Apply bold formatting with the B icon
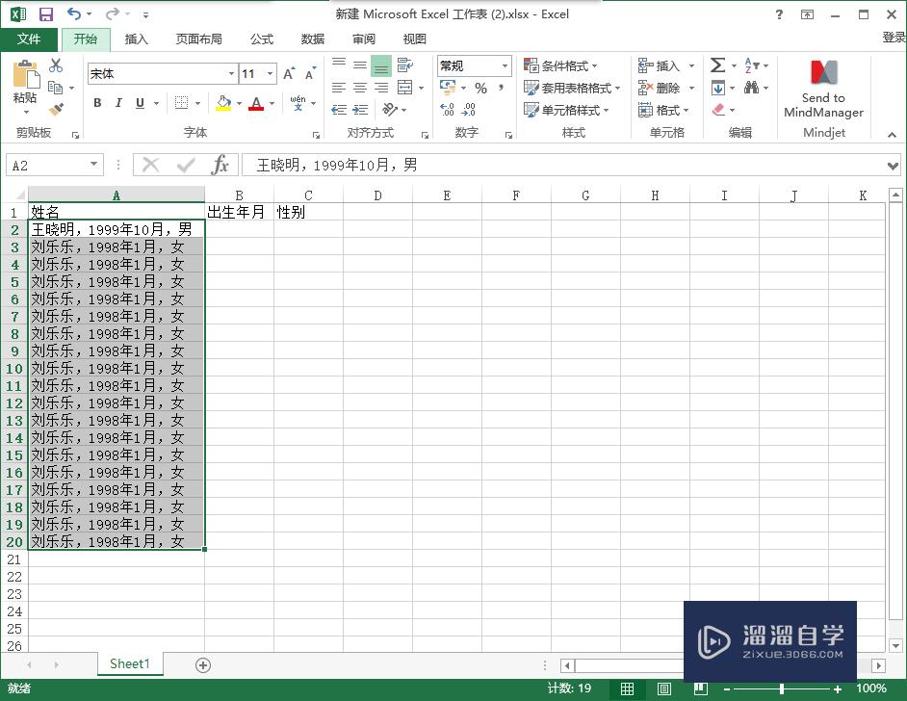 point(96,102)
